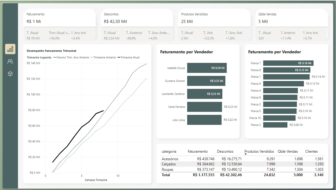This screenshot has width=336, height=190.
Task: Open the products page cube icon
Action: point(10,74)
